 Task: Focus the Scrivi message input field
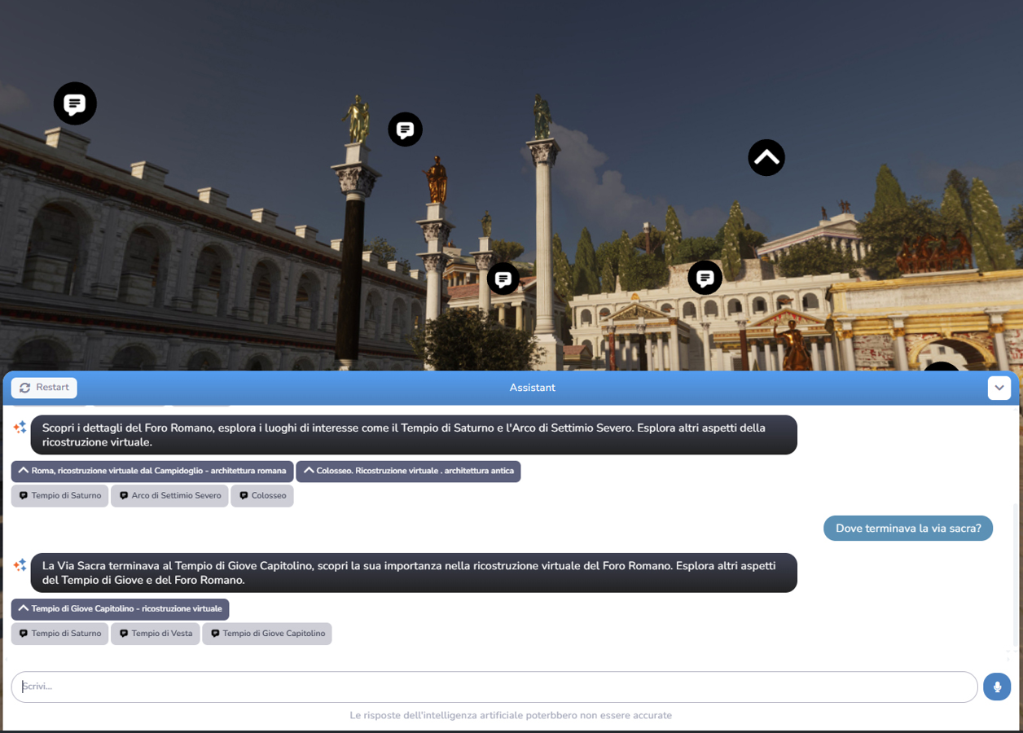click(494, 687)
